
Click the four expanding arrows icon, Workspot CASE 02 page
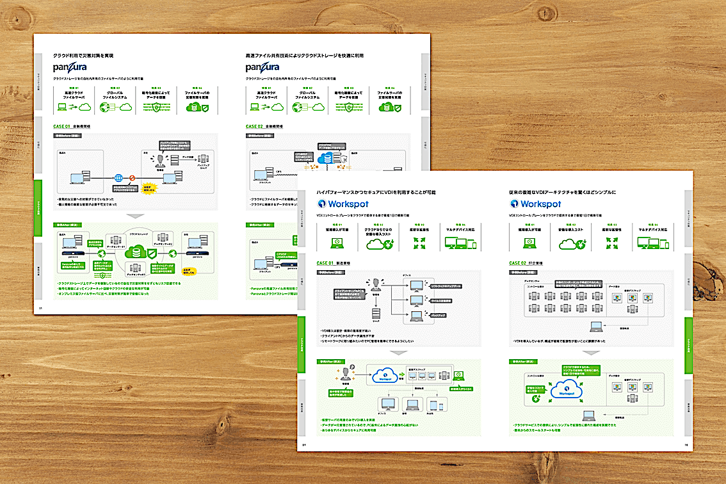pos(612,243)
